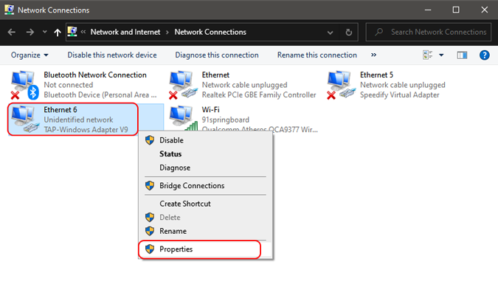Screen dimensions: 498x290
Task: Open recent locations dropdown arrow
Action: (44, 32)
